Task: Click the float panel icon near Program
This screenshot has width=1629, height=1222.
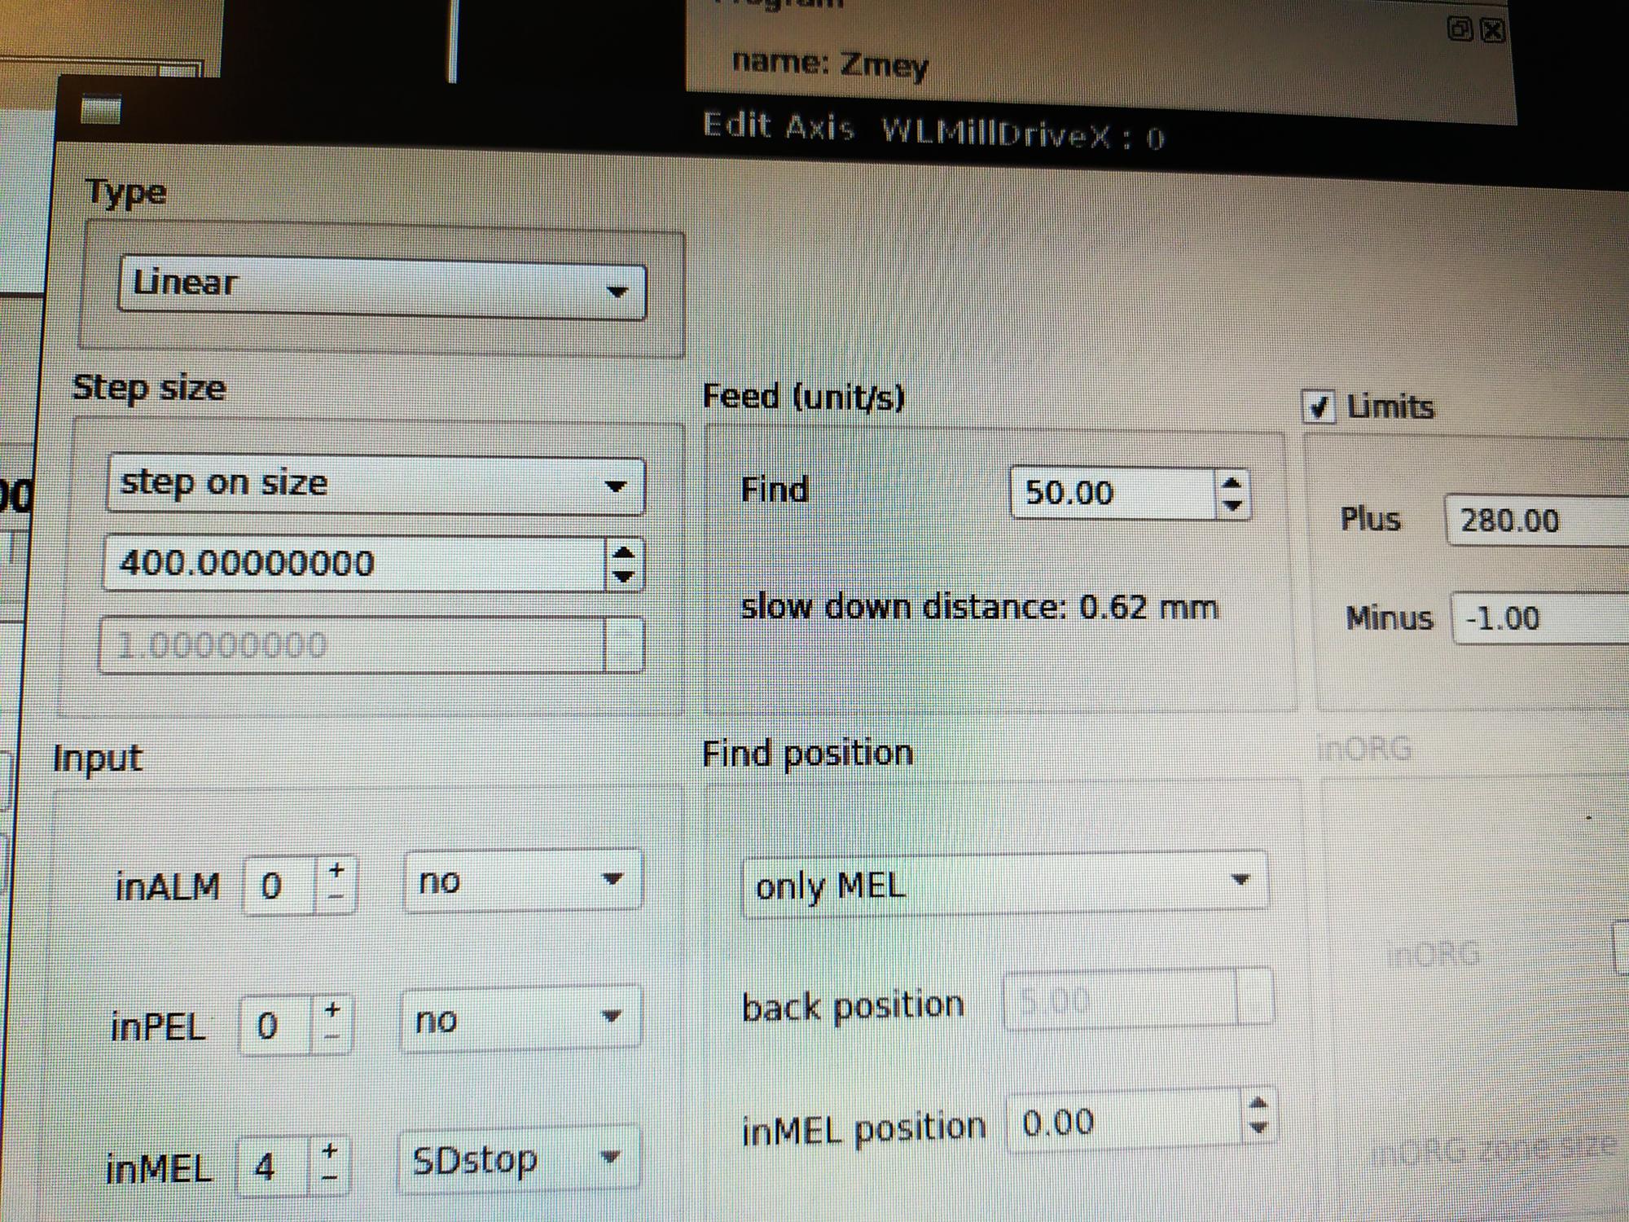Action: point(1460,29)
